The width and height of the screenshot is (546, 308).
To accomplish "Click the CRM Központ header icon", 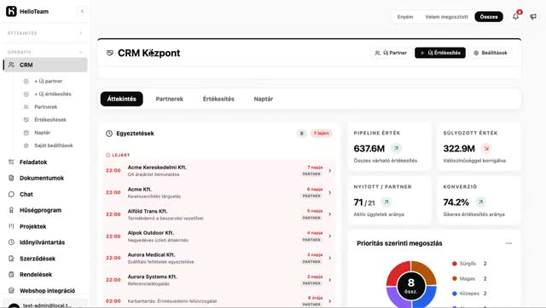I will click(x=110, y=53).
